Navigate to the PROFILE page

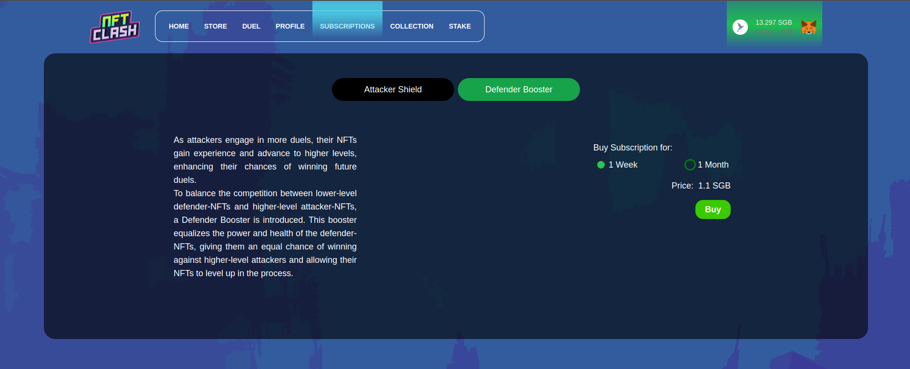pyautogui.click(x=290, y=26)
